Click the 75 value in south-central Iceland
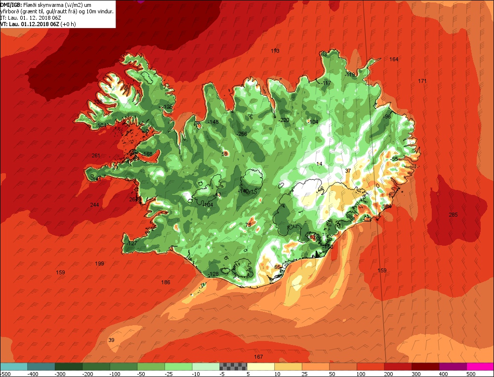 point(248,225)
